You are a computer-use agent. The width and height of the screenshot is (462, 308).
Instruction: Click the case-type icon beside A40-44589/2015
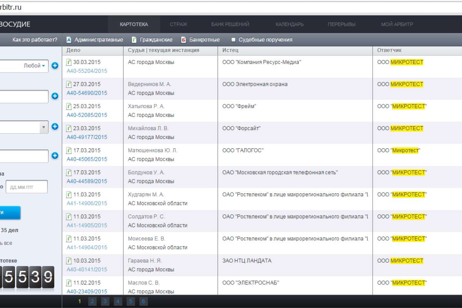pyautogui.click(x=69, y=172)
